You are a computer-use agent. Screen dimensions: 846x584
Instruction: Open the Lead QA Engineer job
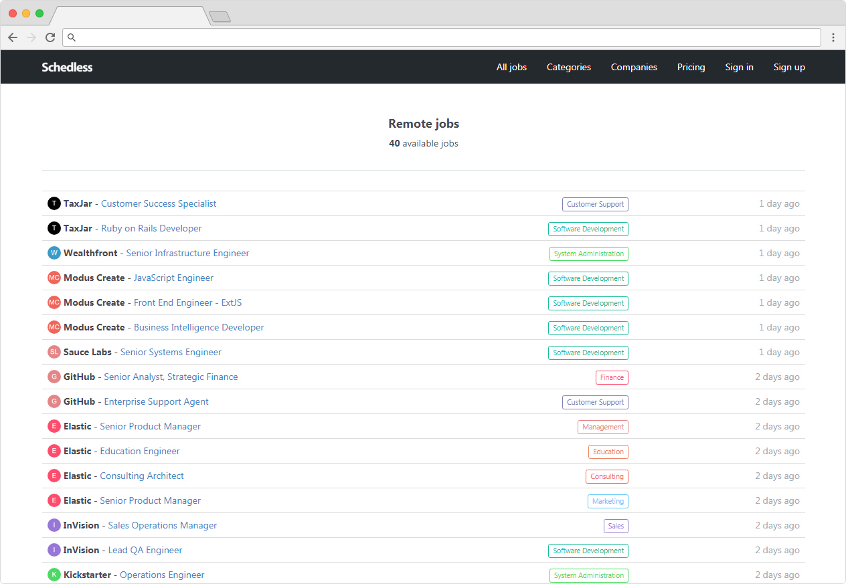pyautogui.click(x=145, y=550)
